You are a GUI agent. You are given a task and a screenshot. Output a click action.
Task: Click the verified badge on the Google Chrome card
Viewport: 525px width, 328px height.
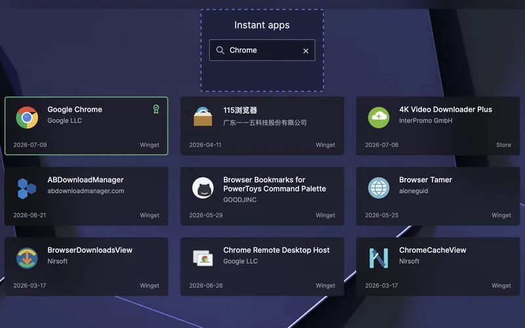(156, 109)
